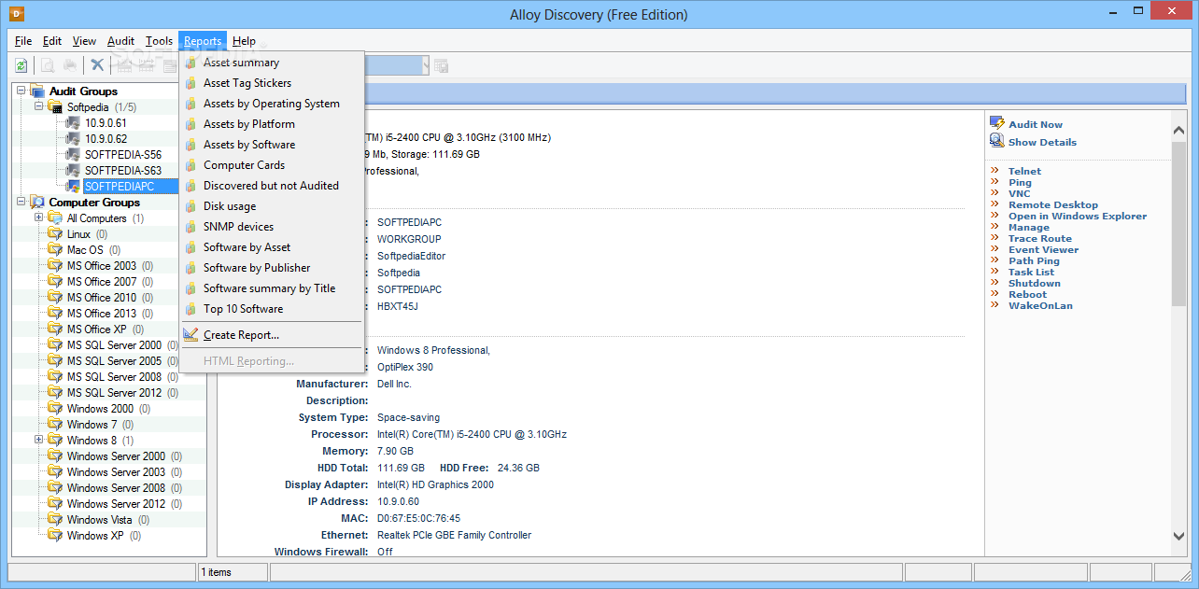Open the Tools menu
This screenshot has width=1199, height=589.
(159, 41)
